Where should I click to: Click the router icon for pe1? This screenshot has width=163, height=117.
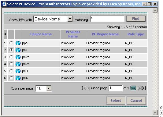pyautogui.click(x=18, y=50)
